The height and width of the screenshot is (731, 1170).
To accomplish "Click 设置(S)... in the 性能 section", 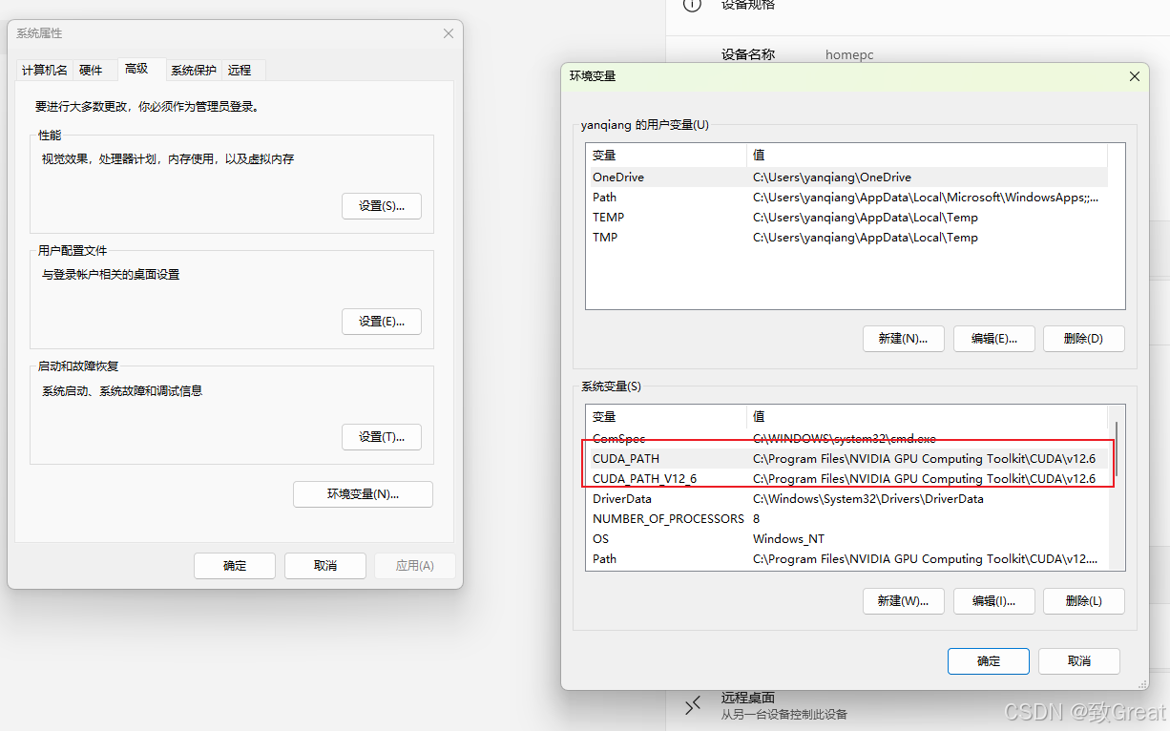I will (382, 206).
